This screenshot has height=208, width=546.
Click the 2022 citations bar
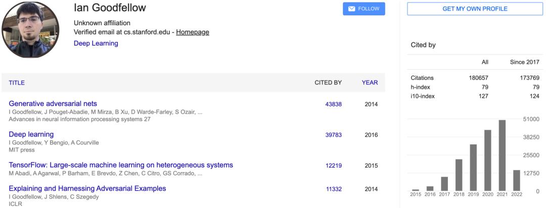(x=517, y=180)
